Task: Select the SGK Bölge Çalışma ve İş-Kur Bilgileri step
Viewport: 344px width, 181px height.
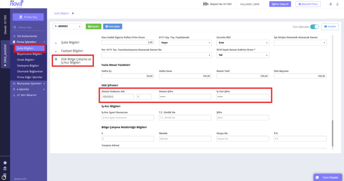Action: coord(76,61)
